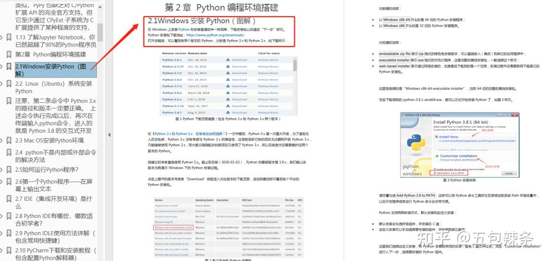The height and width of the screenshot is (261, 548).
Task: Click caption 图 3 Python 安装向导
Action: click(459, 180)
